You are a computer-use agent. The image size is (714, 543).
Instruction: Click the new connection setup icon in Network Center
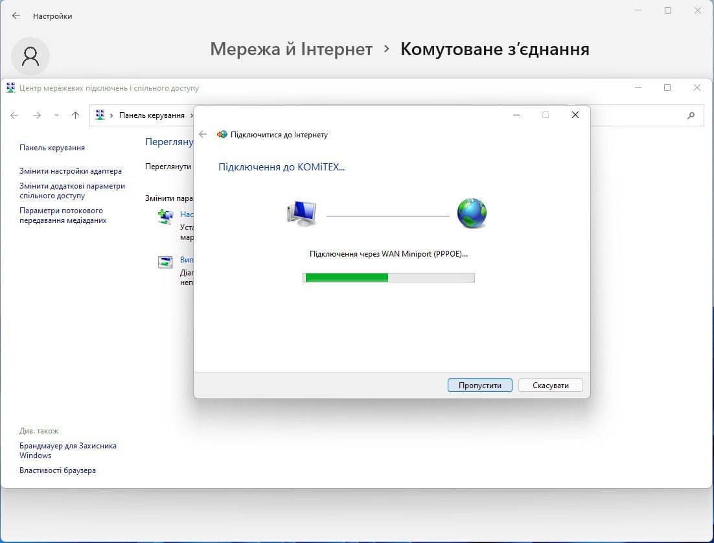pyautogui.click(x=165, y=216)
